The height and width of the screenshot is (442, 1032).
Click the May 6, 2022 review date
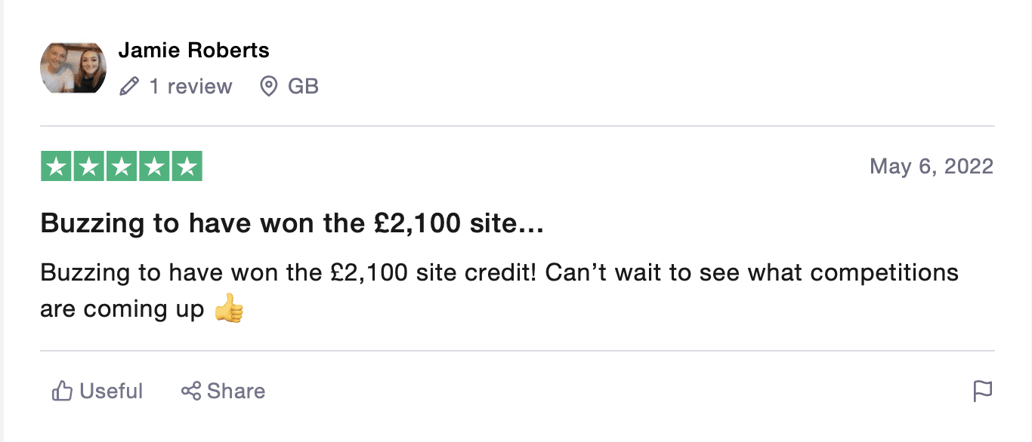point(931,166)
